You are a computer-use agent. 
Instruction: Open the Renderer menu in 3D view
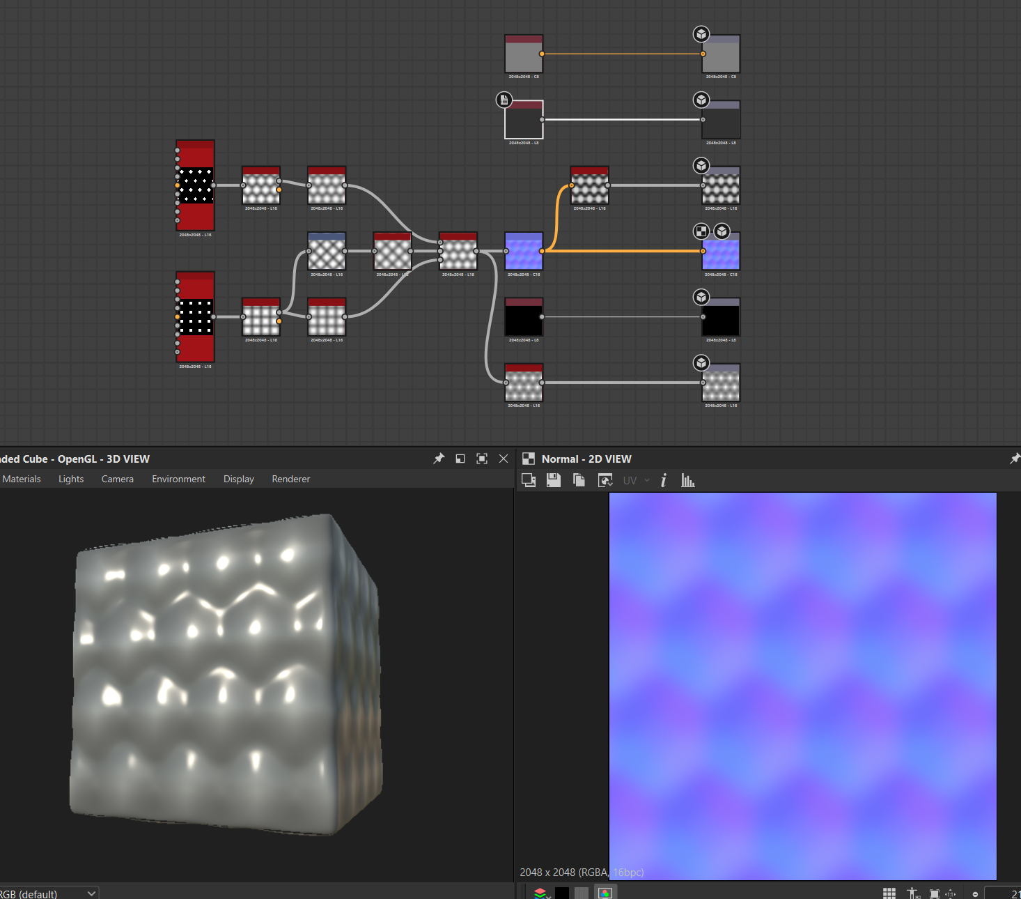[290, 479]
